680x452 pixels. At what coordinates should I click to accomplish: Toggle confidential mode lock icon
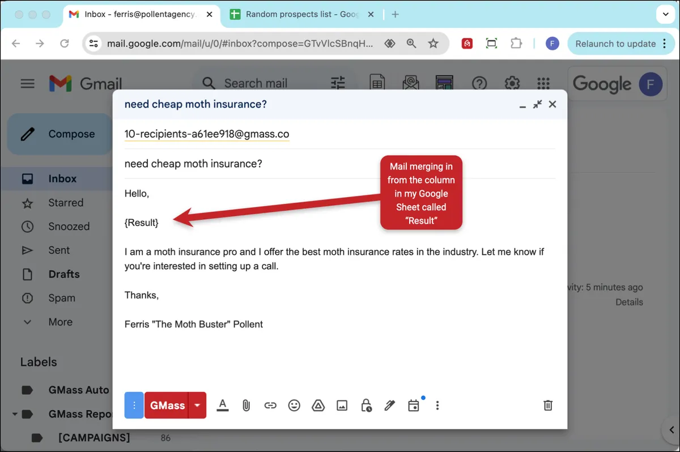366,406
